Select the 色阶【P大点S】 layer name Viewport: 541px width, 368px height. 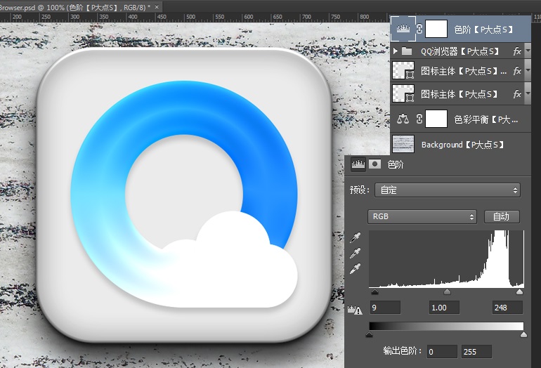[x=483, y=29]
